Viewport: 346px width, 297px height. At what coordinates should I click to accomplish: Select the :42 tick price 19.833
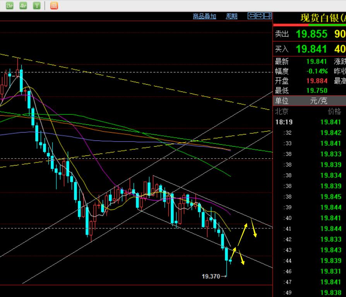331,239
